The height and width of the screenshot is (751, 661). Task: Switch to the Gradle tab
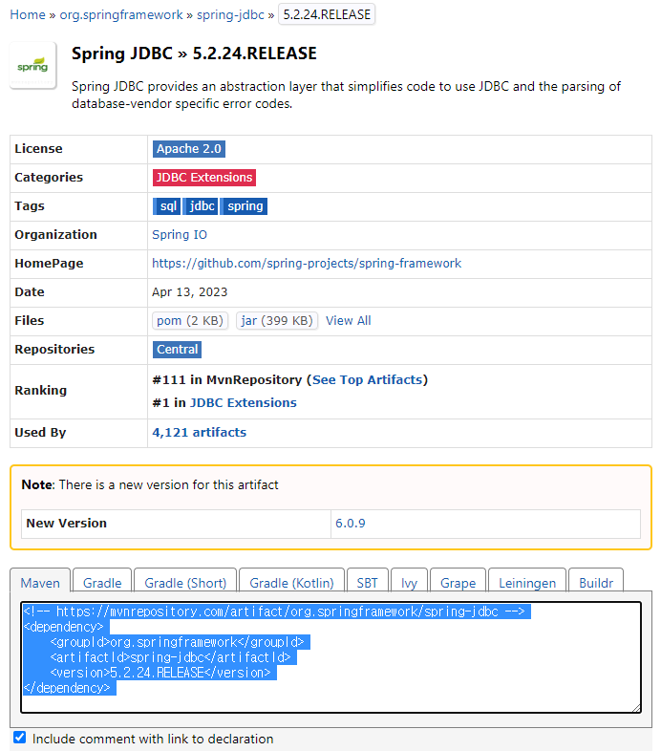tap(102, 583)
